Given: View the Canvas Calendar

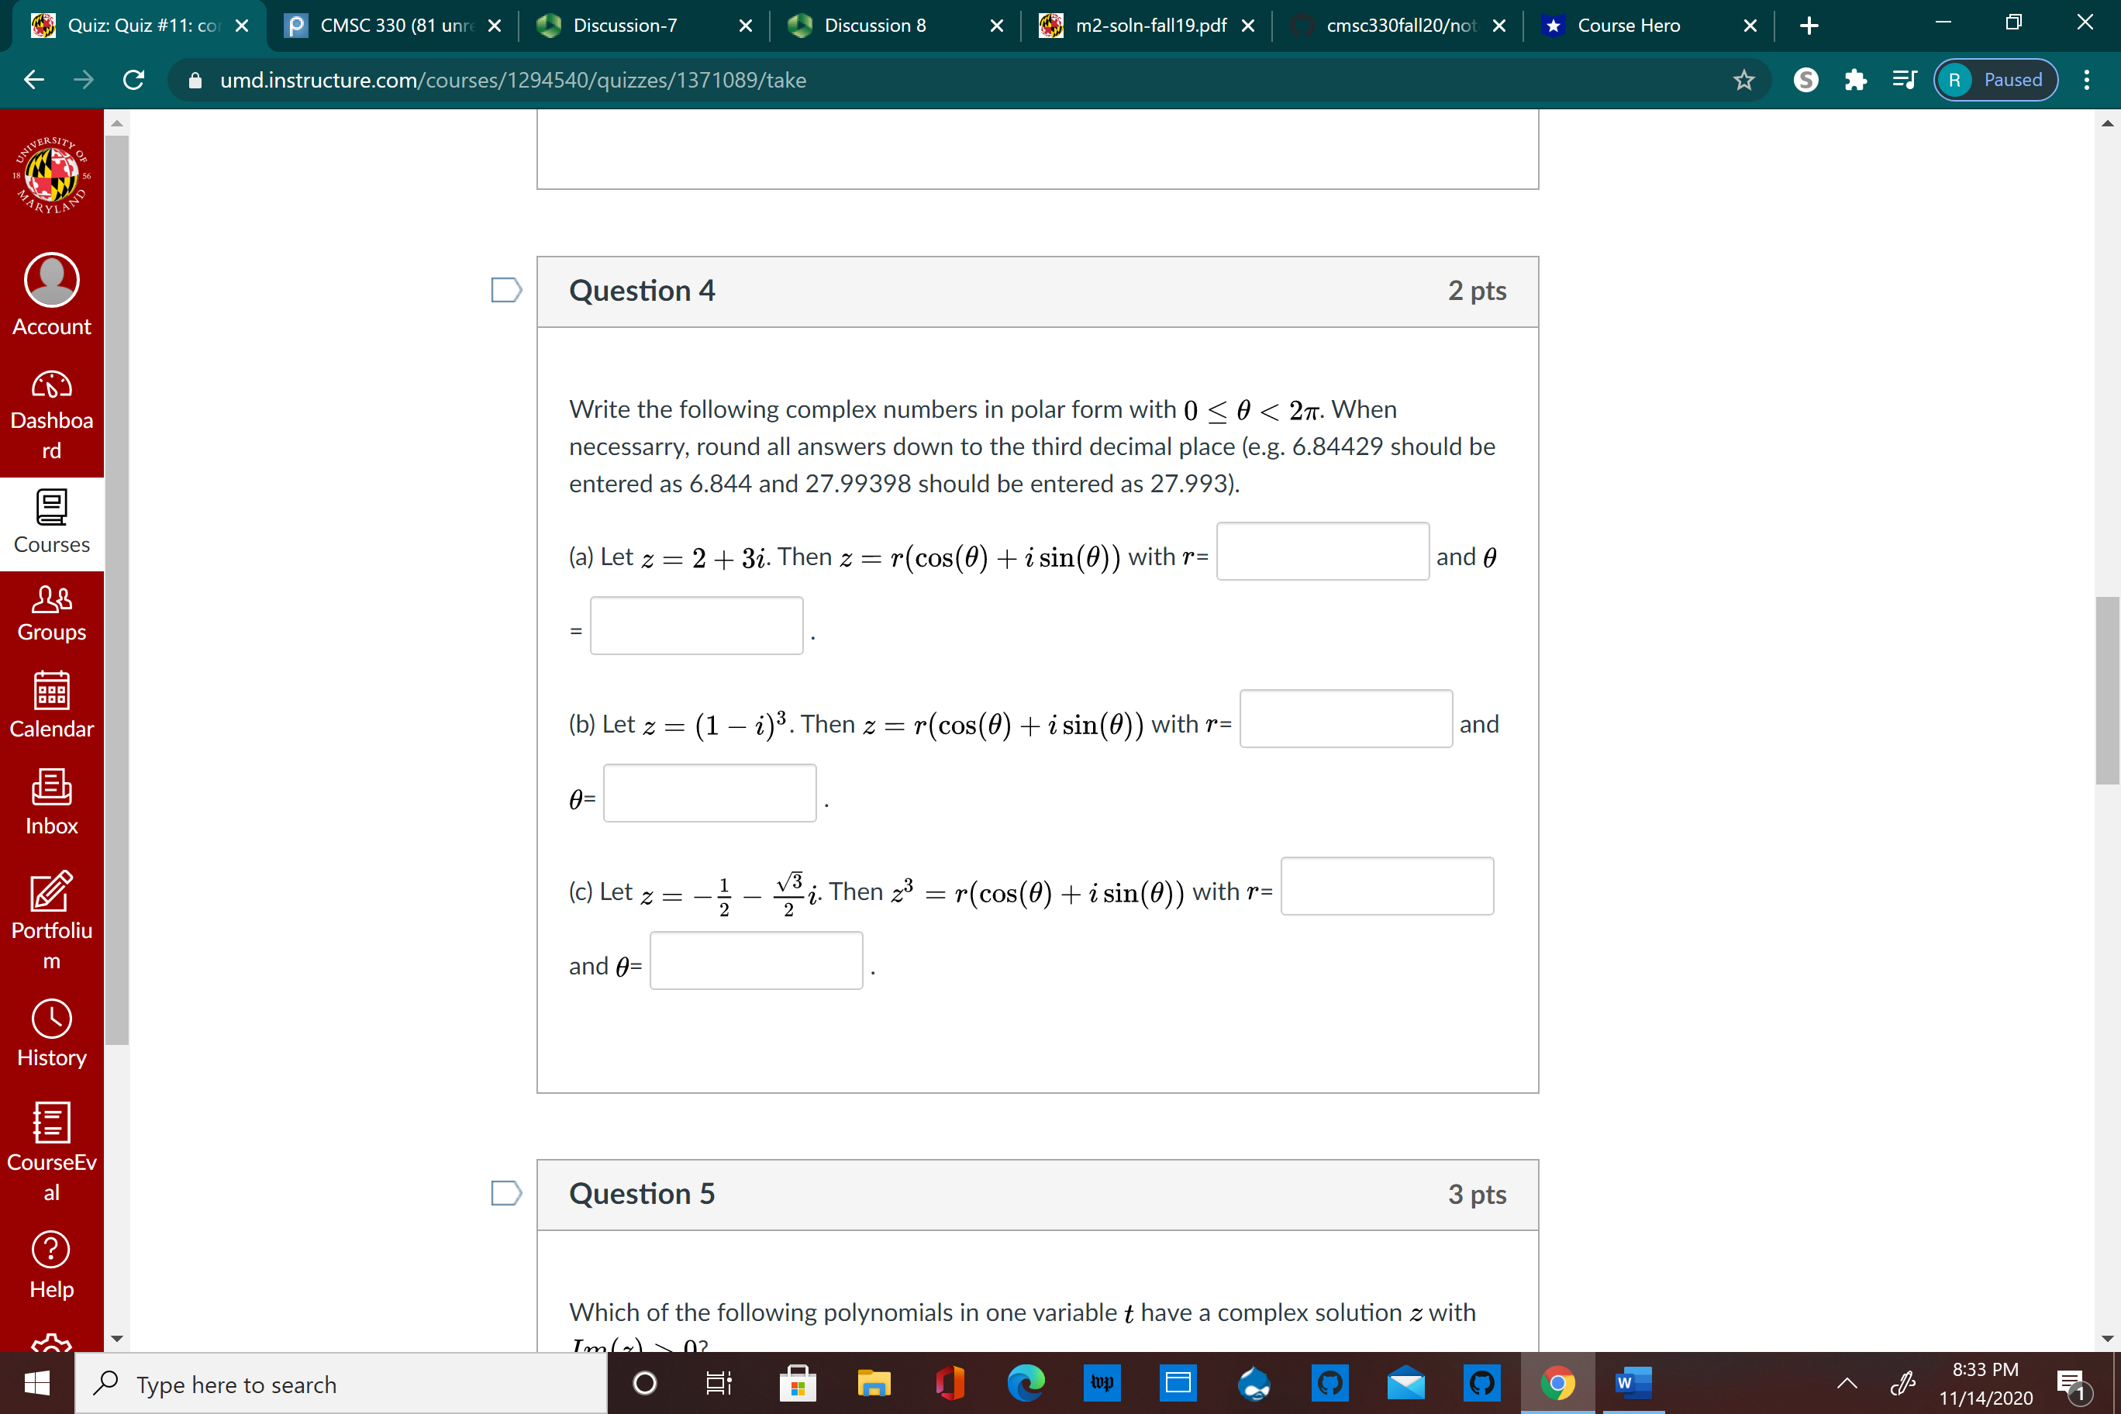Looking at the screenshot, I should coord(51,705).
